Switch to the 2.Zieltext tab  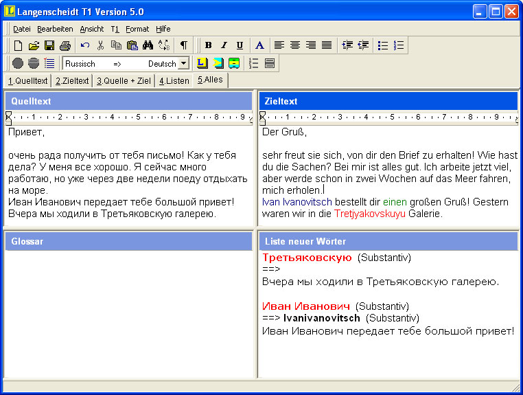pyautogui.click(x=72, y=81)
